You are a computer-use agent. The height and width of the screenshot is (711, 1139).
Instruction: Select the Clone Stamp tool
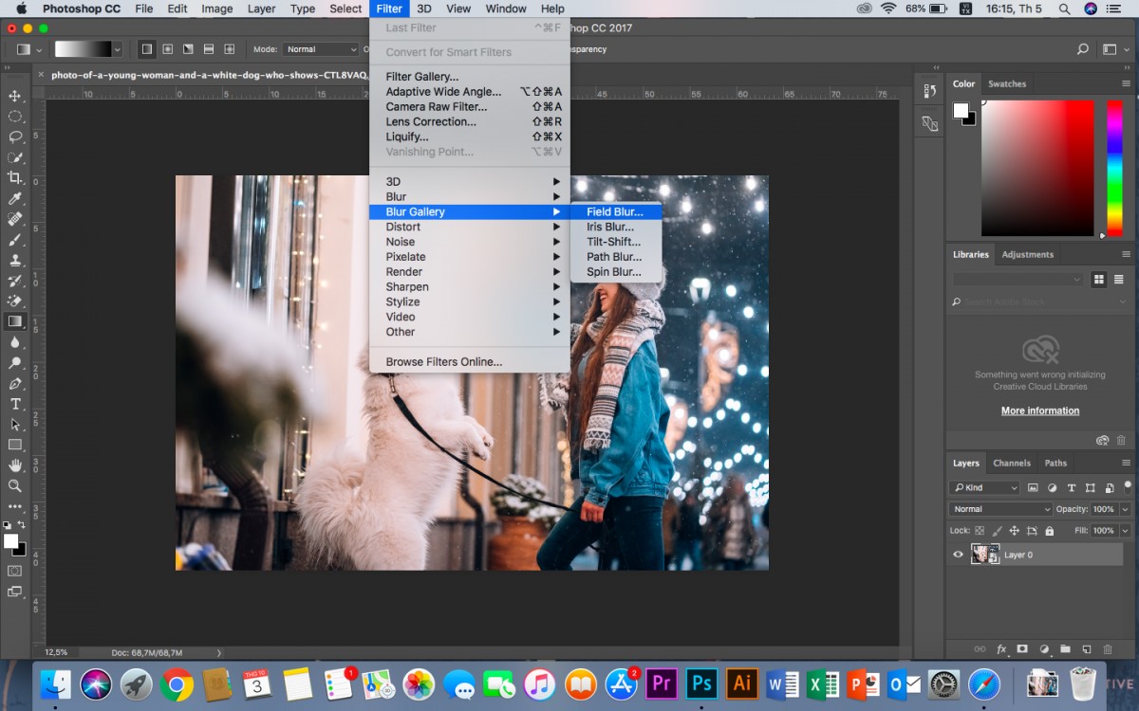tap(15, 260)
